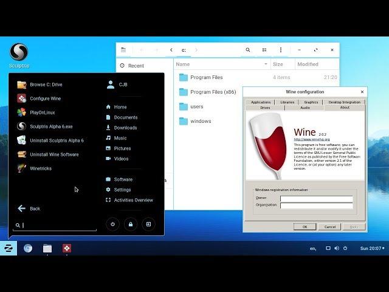The width and height of the screenshot is (389, 292).
Task: Launch Sculptris Alpha 6.exe
Action: coord(51,127)
